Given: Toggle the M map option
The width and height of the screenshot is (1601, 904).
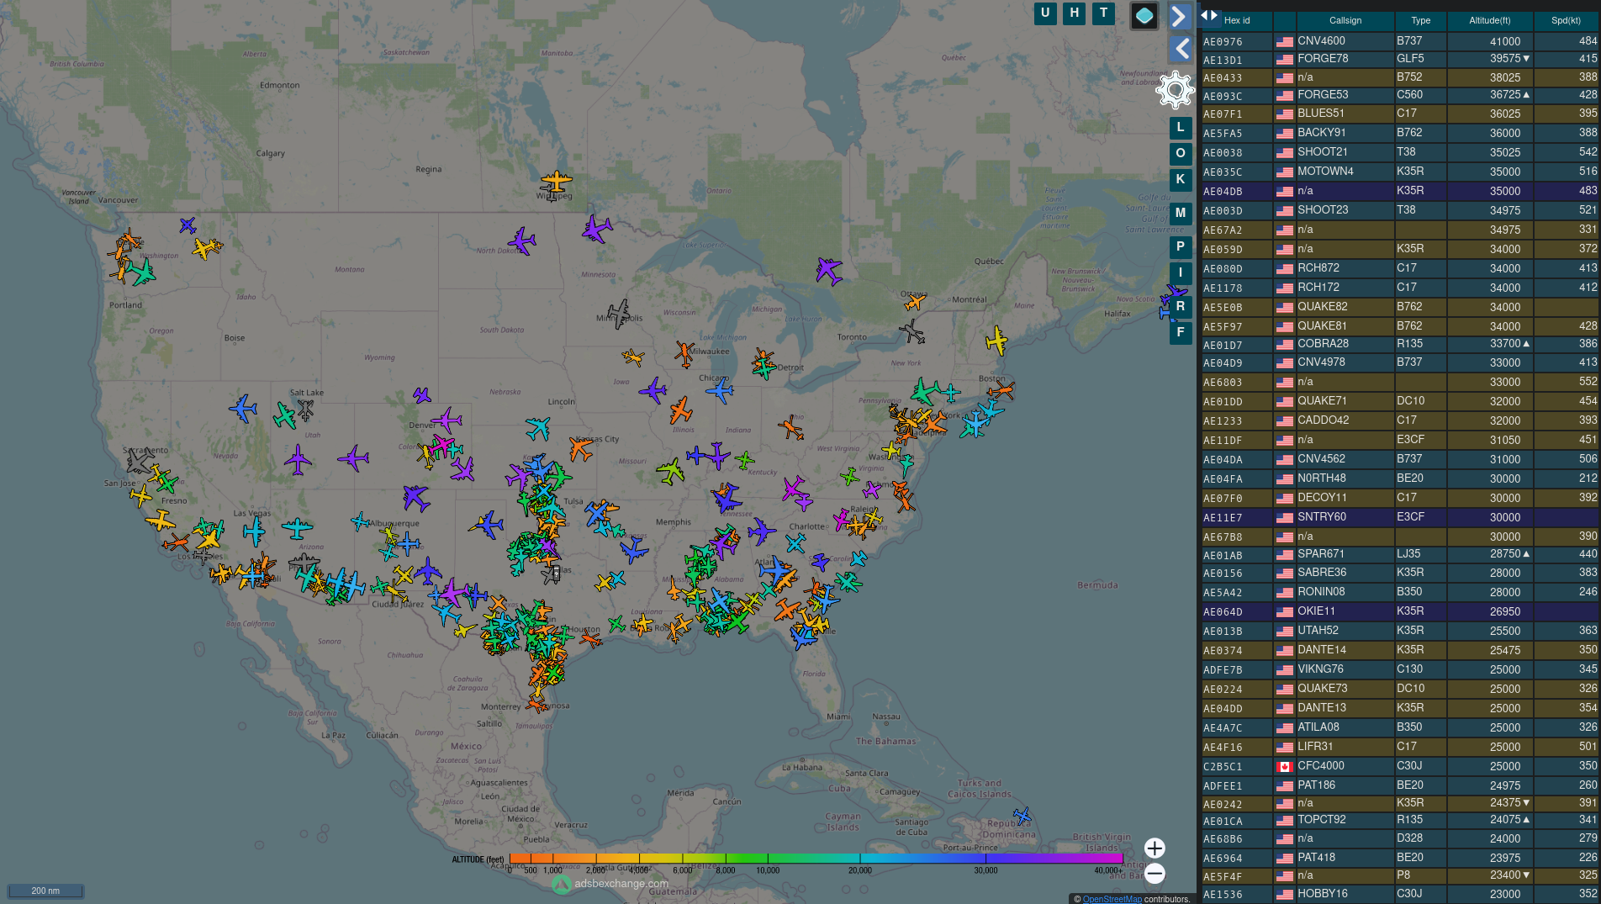Looking at the screenshot, I should tap(1181, 213).
